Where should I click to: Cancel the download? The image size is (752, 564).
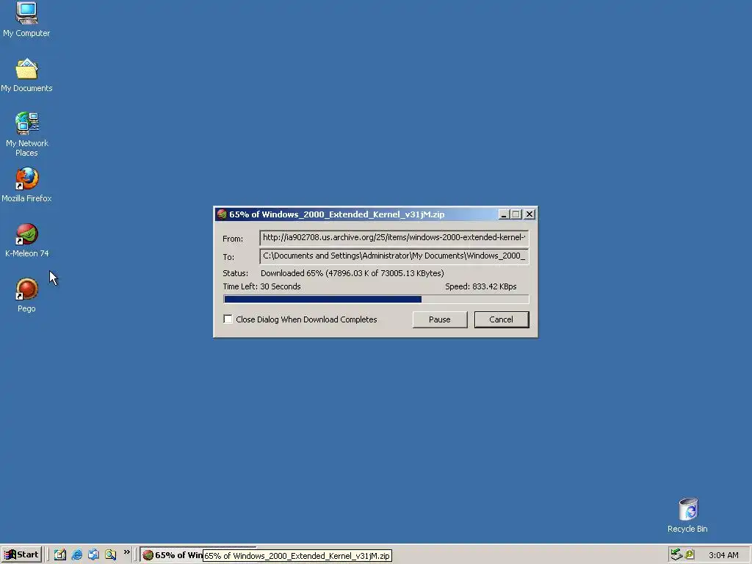coord(502,319)
